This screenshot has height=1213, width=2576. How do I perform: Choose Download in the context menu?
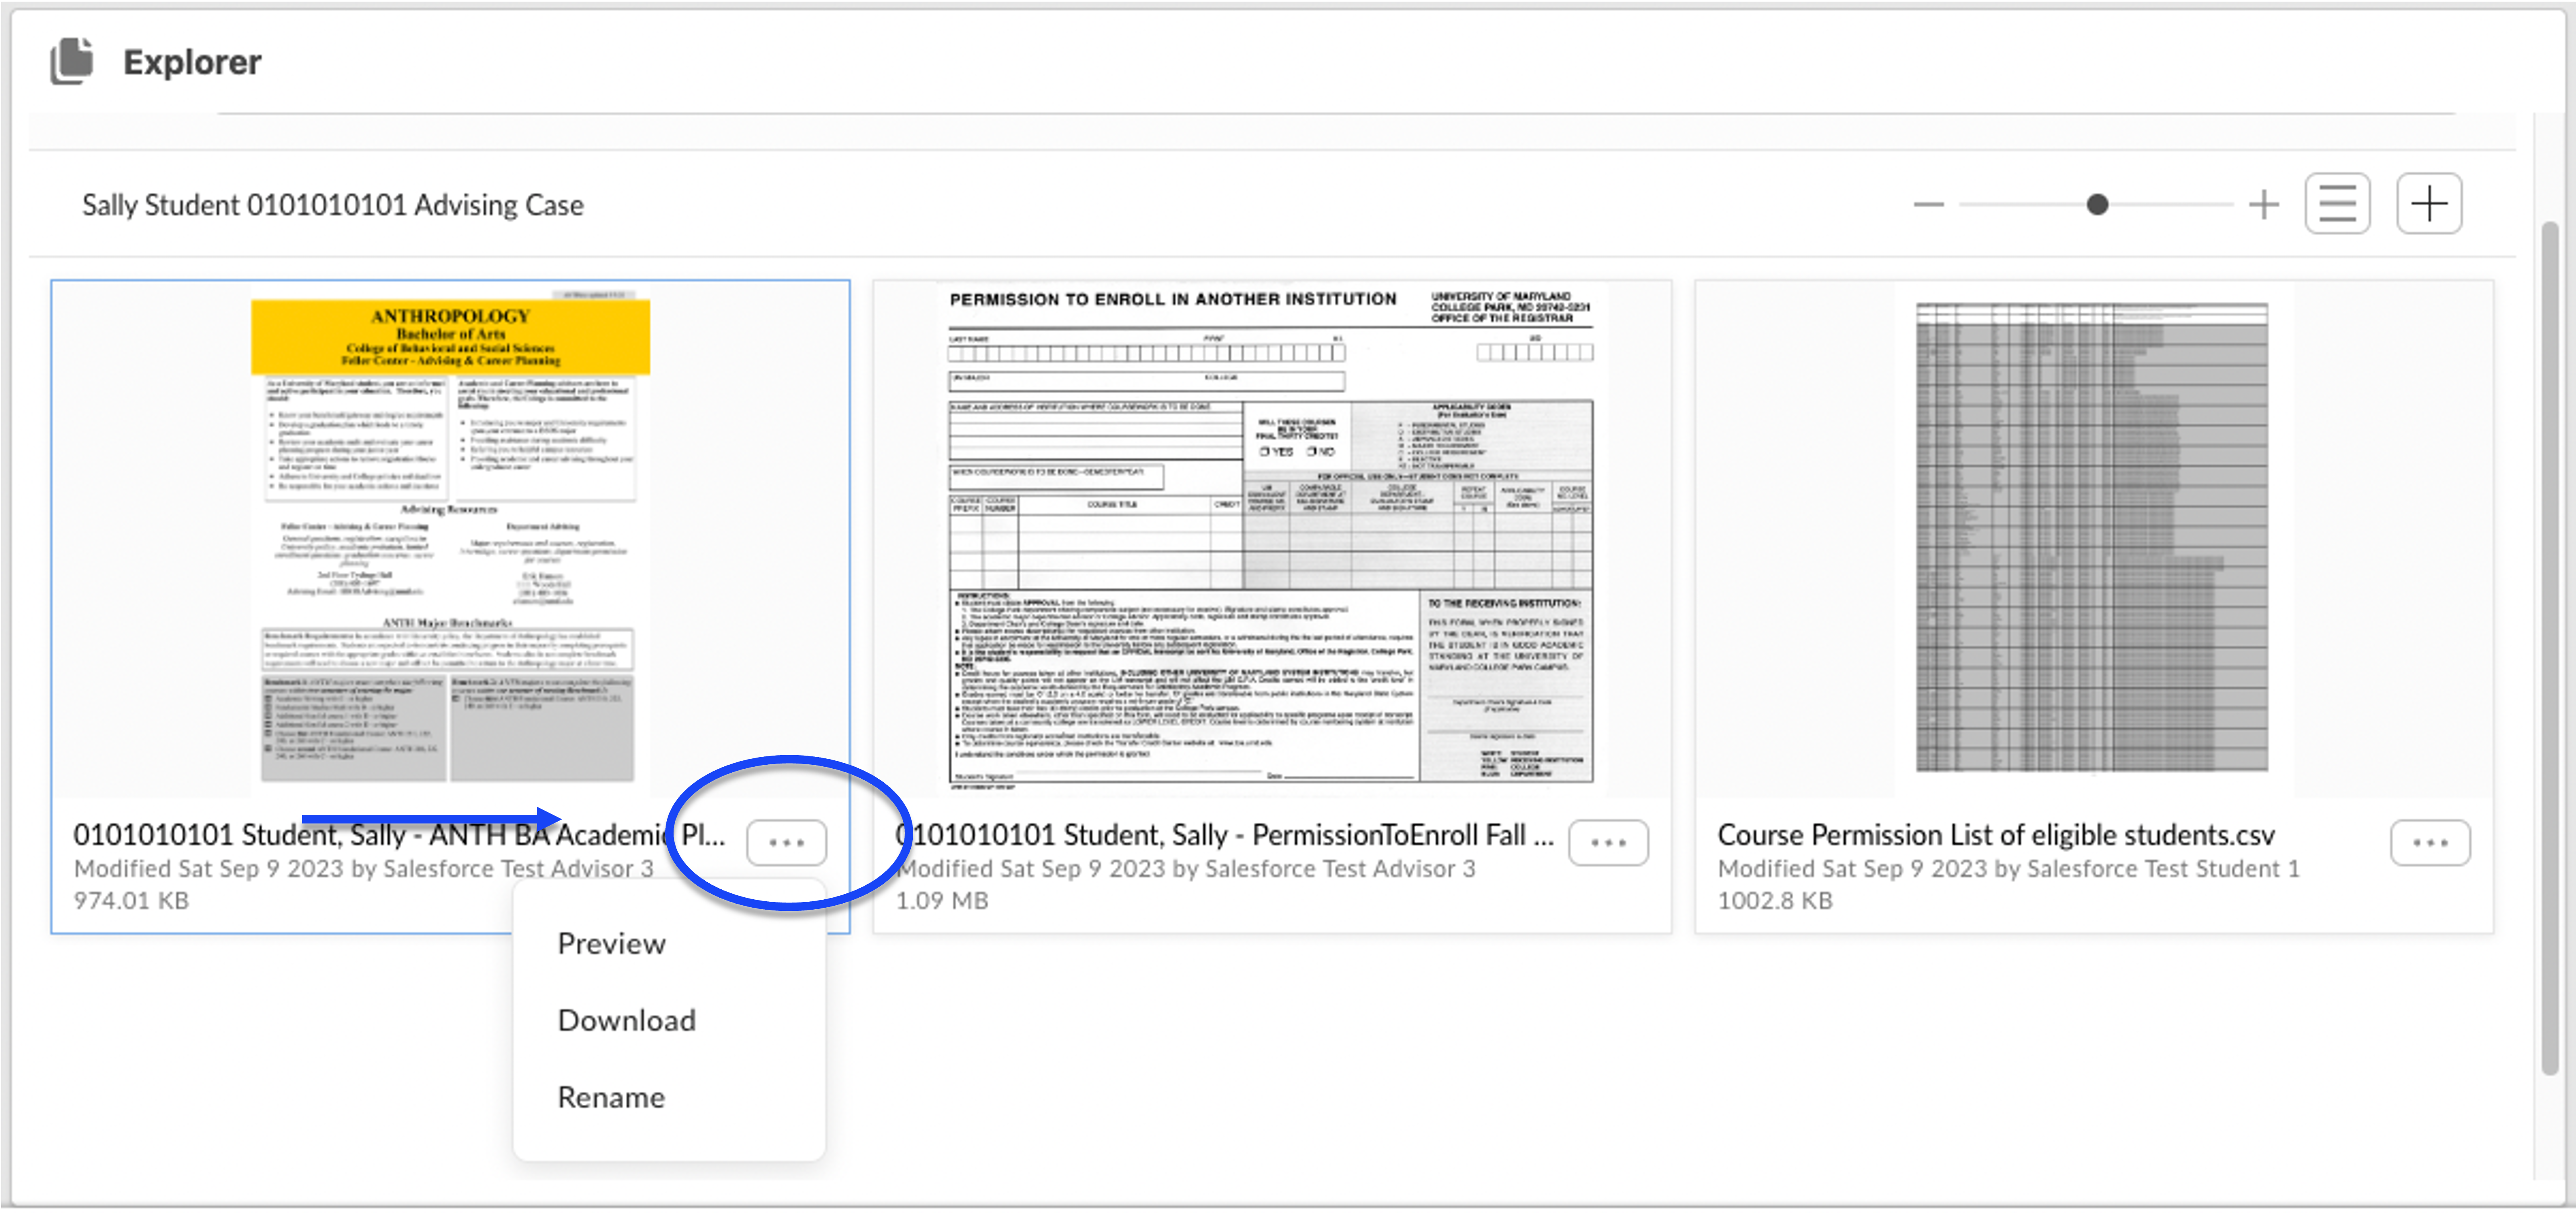click(626, 1020)
